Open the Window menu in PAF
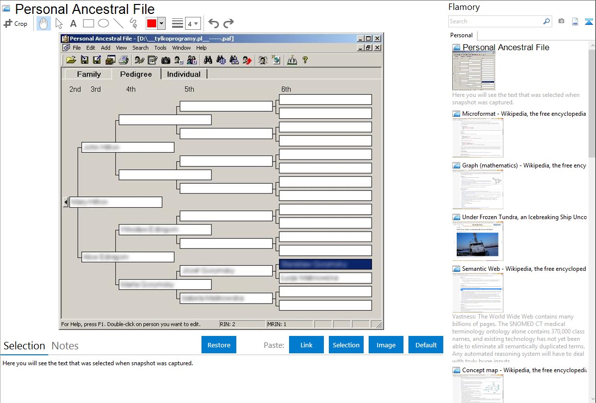 click(x=181, y=48)
